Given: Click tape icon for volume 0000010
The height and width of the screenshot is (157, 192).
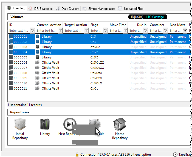Looking at the screenshot, I should (x=11, y=83).
